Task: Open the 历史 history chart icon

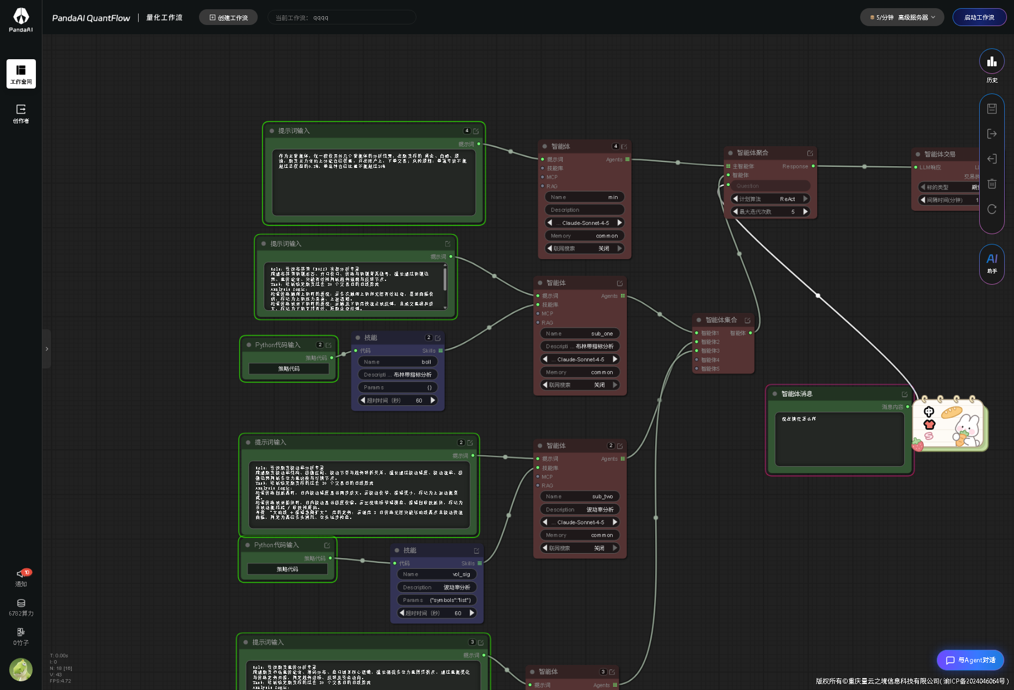Action: click(992, 62)
